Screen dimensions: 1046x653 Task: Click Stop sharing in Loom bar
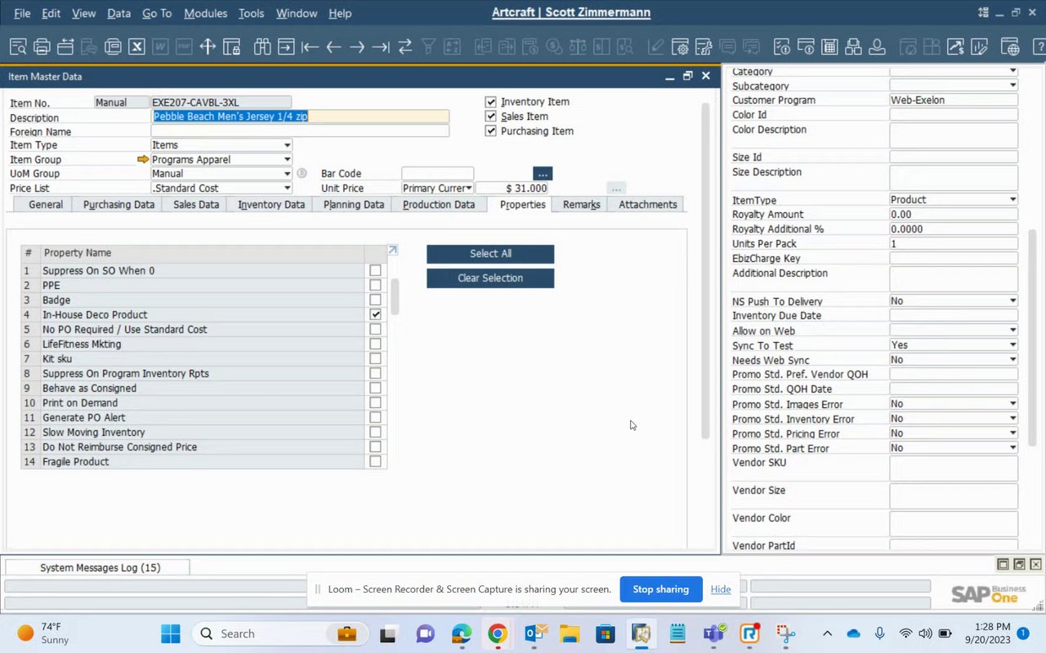pos(660,589)
